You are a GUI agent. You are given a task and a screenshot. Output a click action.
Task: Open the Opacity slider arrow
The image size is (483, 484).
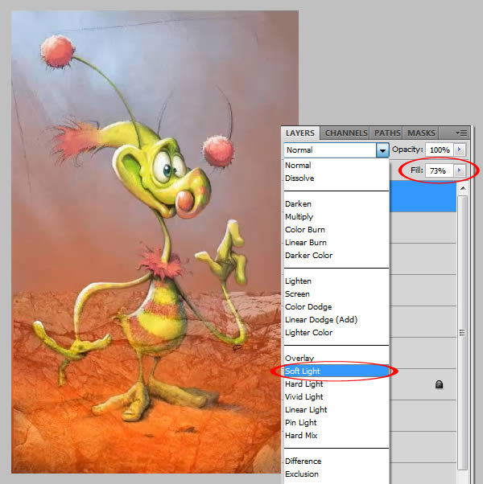tap(459, 150)
